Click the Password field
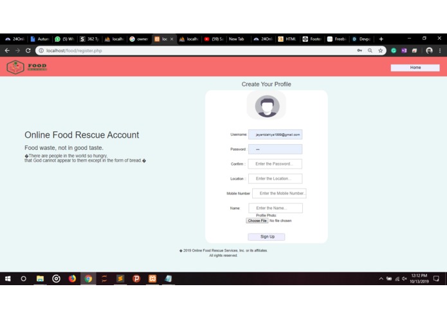Image resolution: width=447 pixels, height=318 pixels. (275, 149)
